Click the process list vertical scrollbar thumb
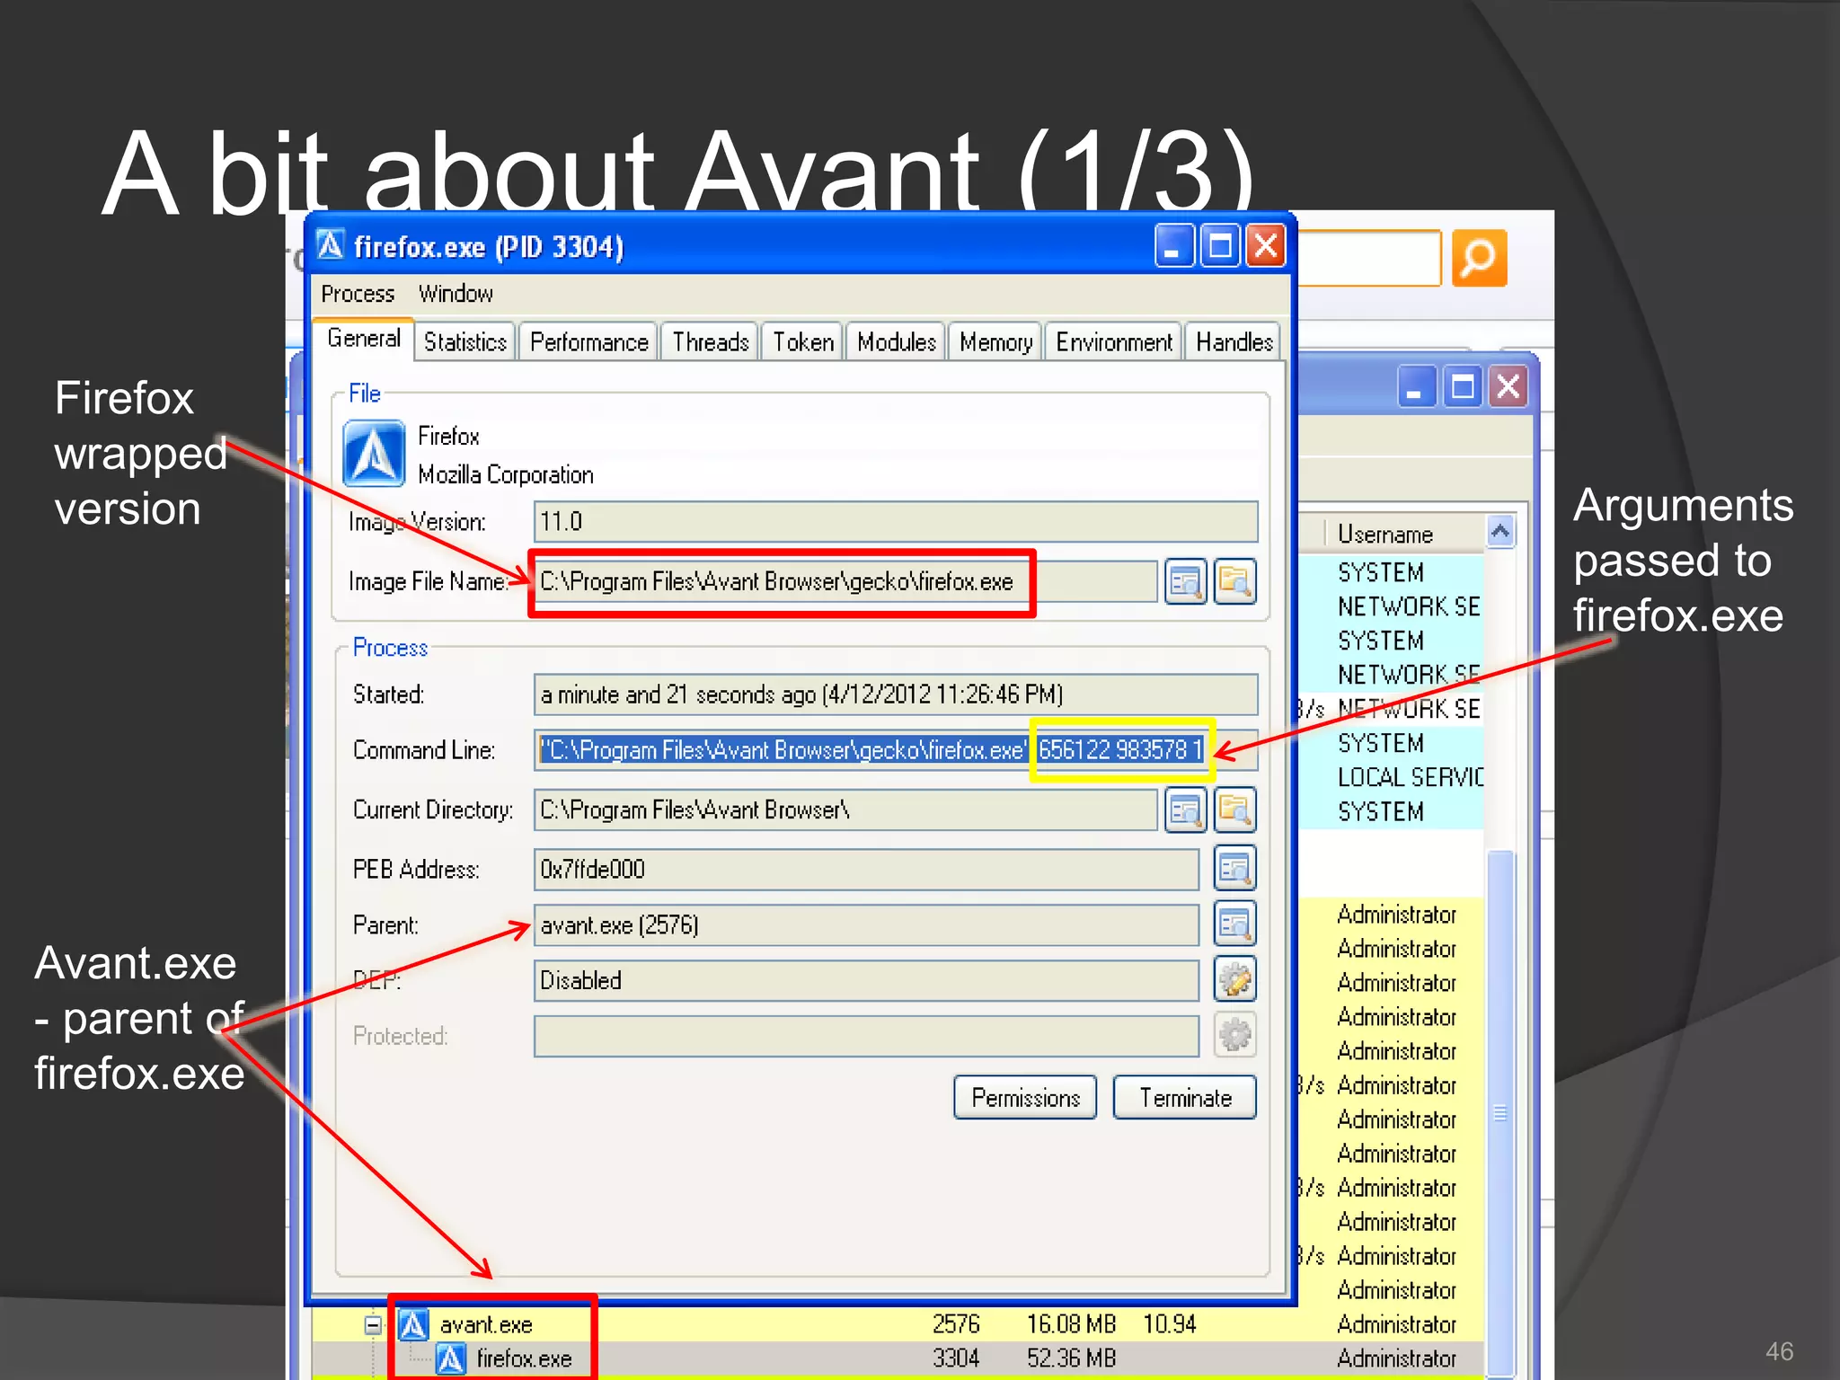This screenshot has height=1380, width=1840. [1499, 1114]
